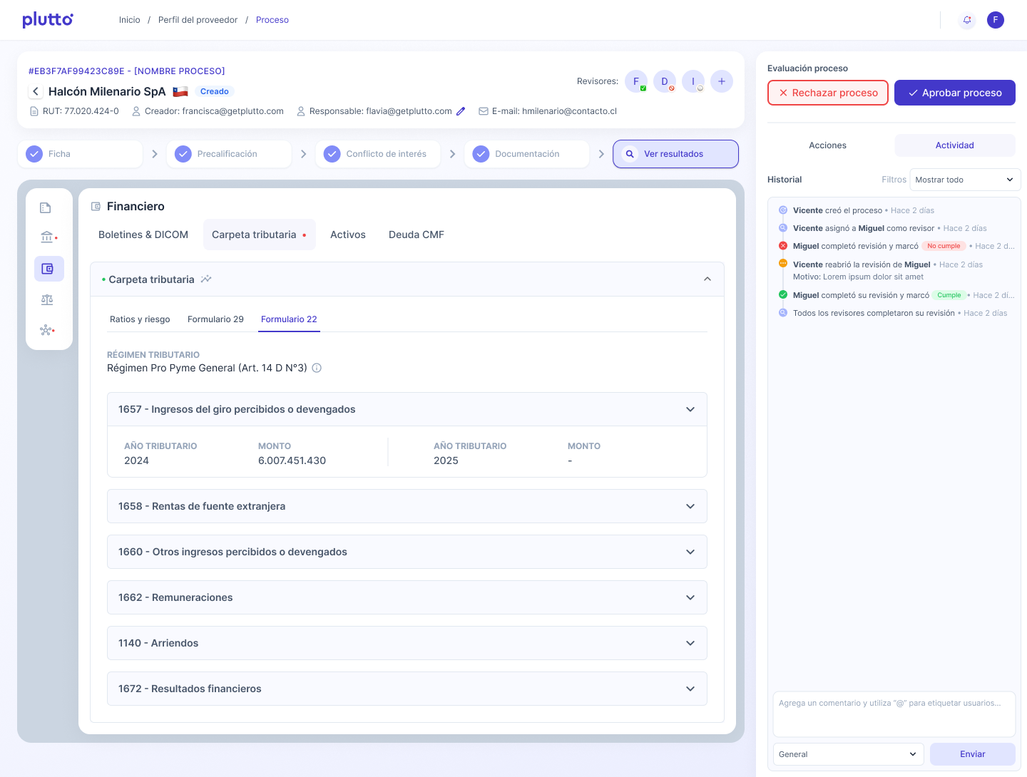Click the Creado status badge
Screen dimensions: 1027x777
pos(215,91)
